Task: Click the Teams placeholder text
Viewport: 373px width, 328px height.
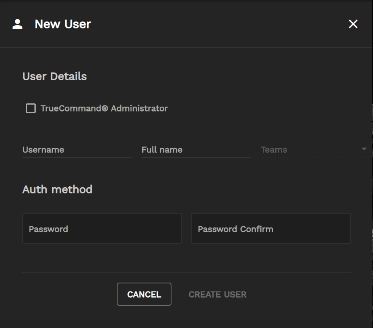Action: click(x=274, y=150)
